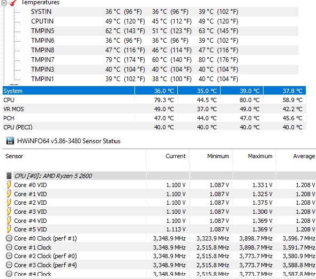
Task: Select the TMPIN8 temperature row
Action: tap(164, 50)
